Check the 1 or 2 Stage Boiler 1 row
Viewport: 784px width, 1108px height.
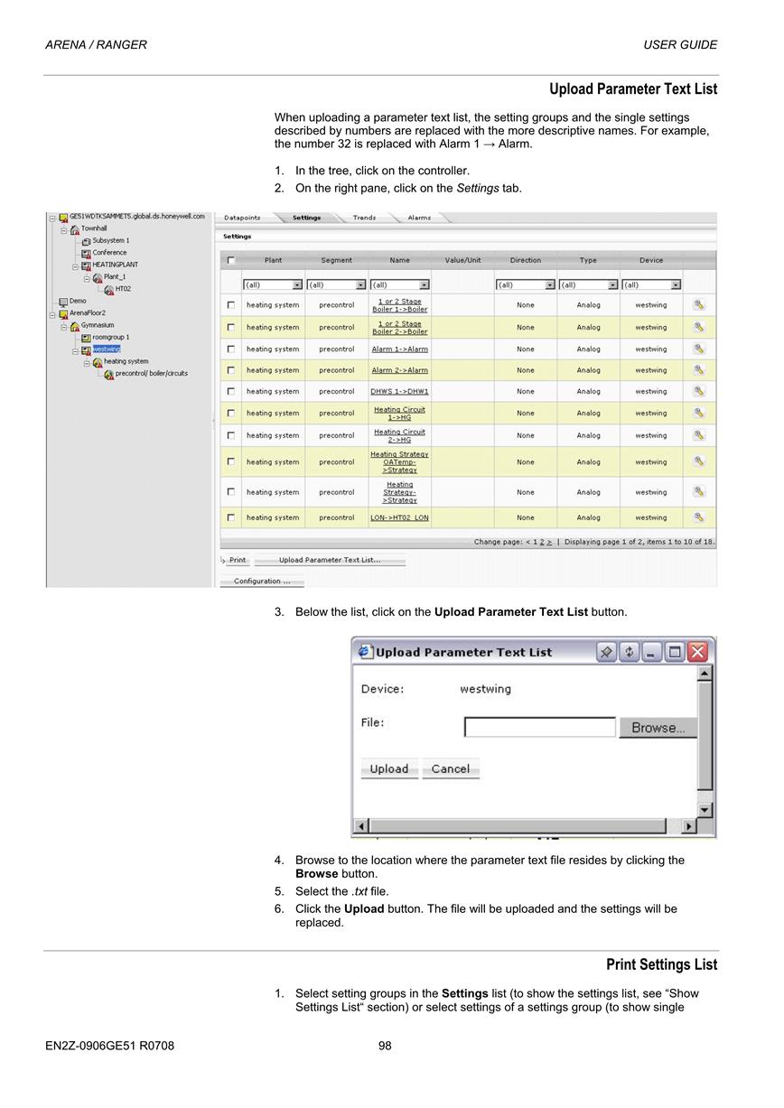[x=231, y=305]
